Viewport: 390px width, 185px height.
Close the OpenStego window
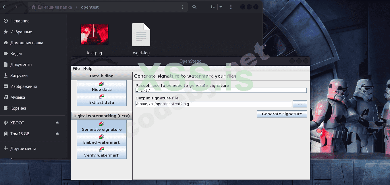pyautogui.click(x=306, y=61)
